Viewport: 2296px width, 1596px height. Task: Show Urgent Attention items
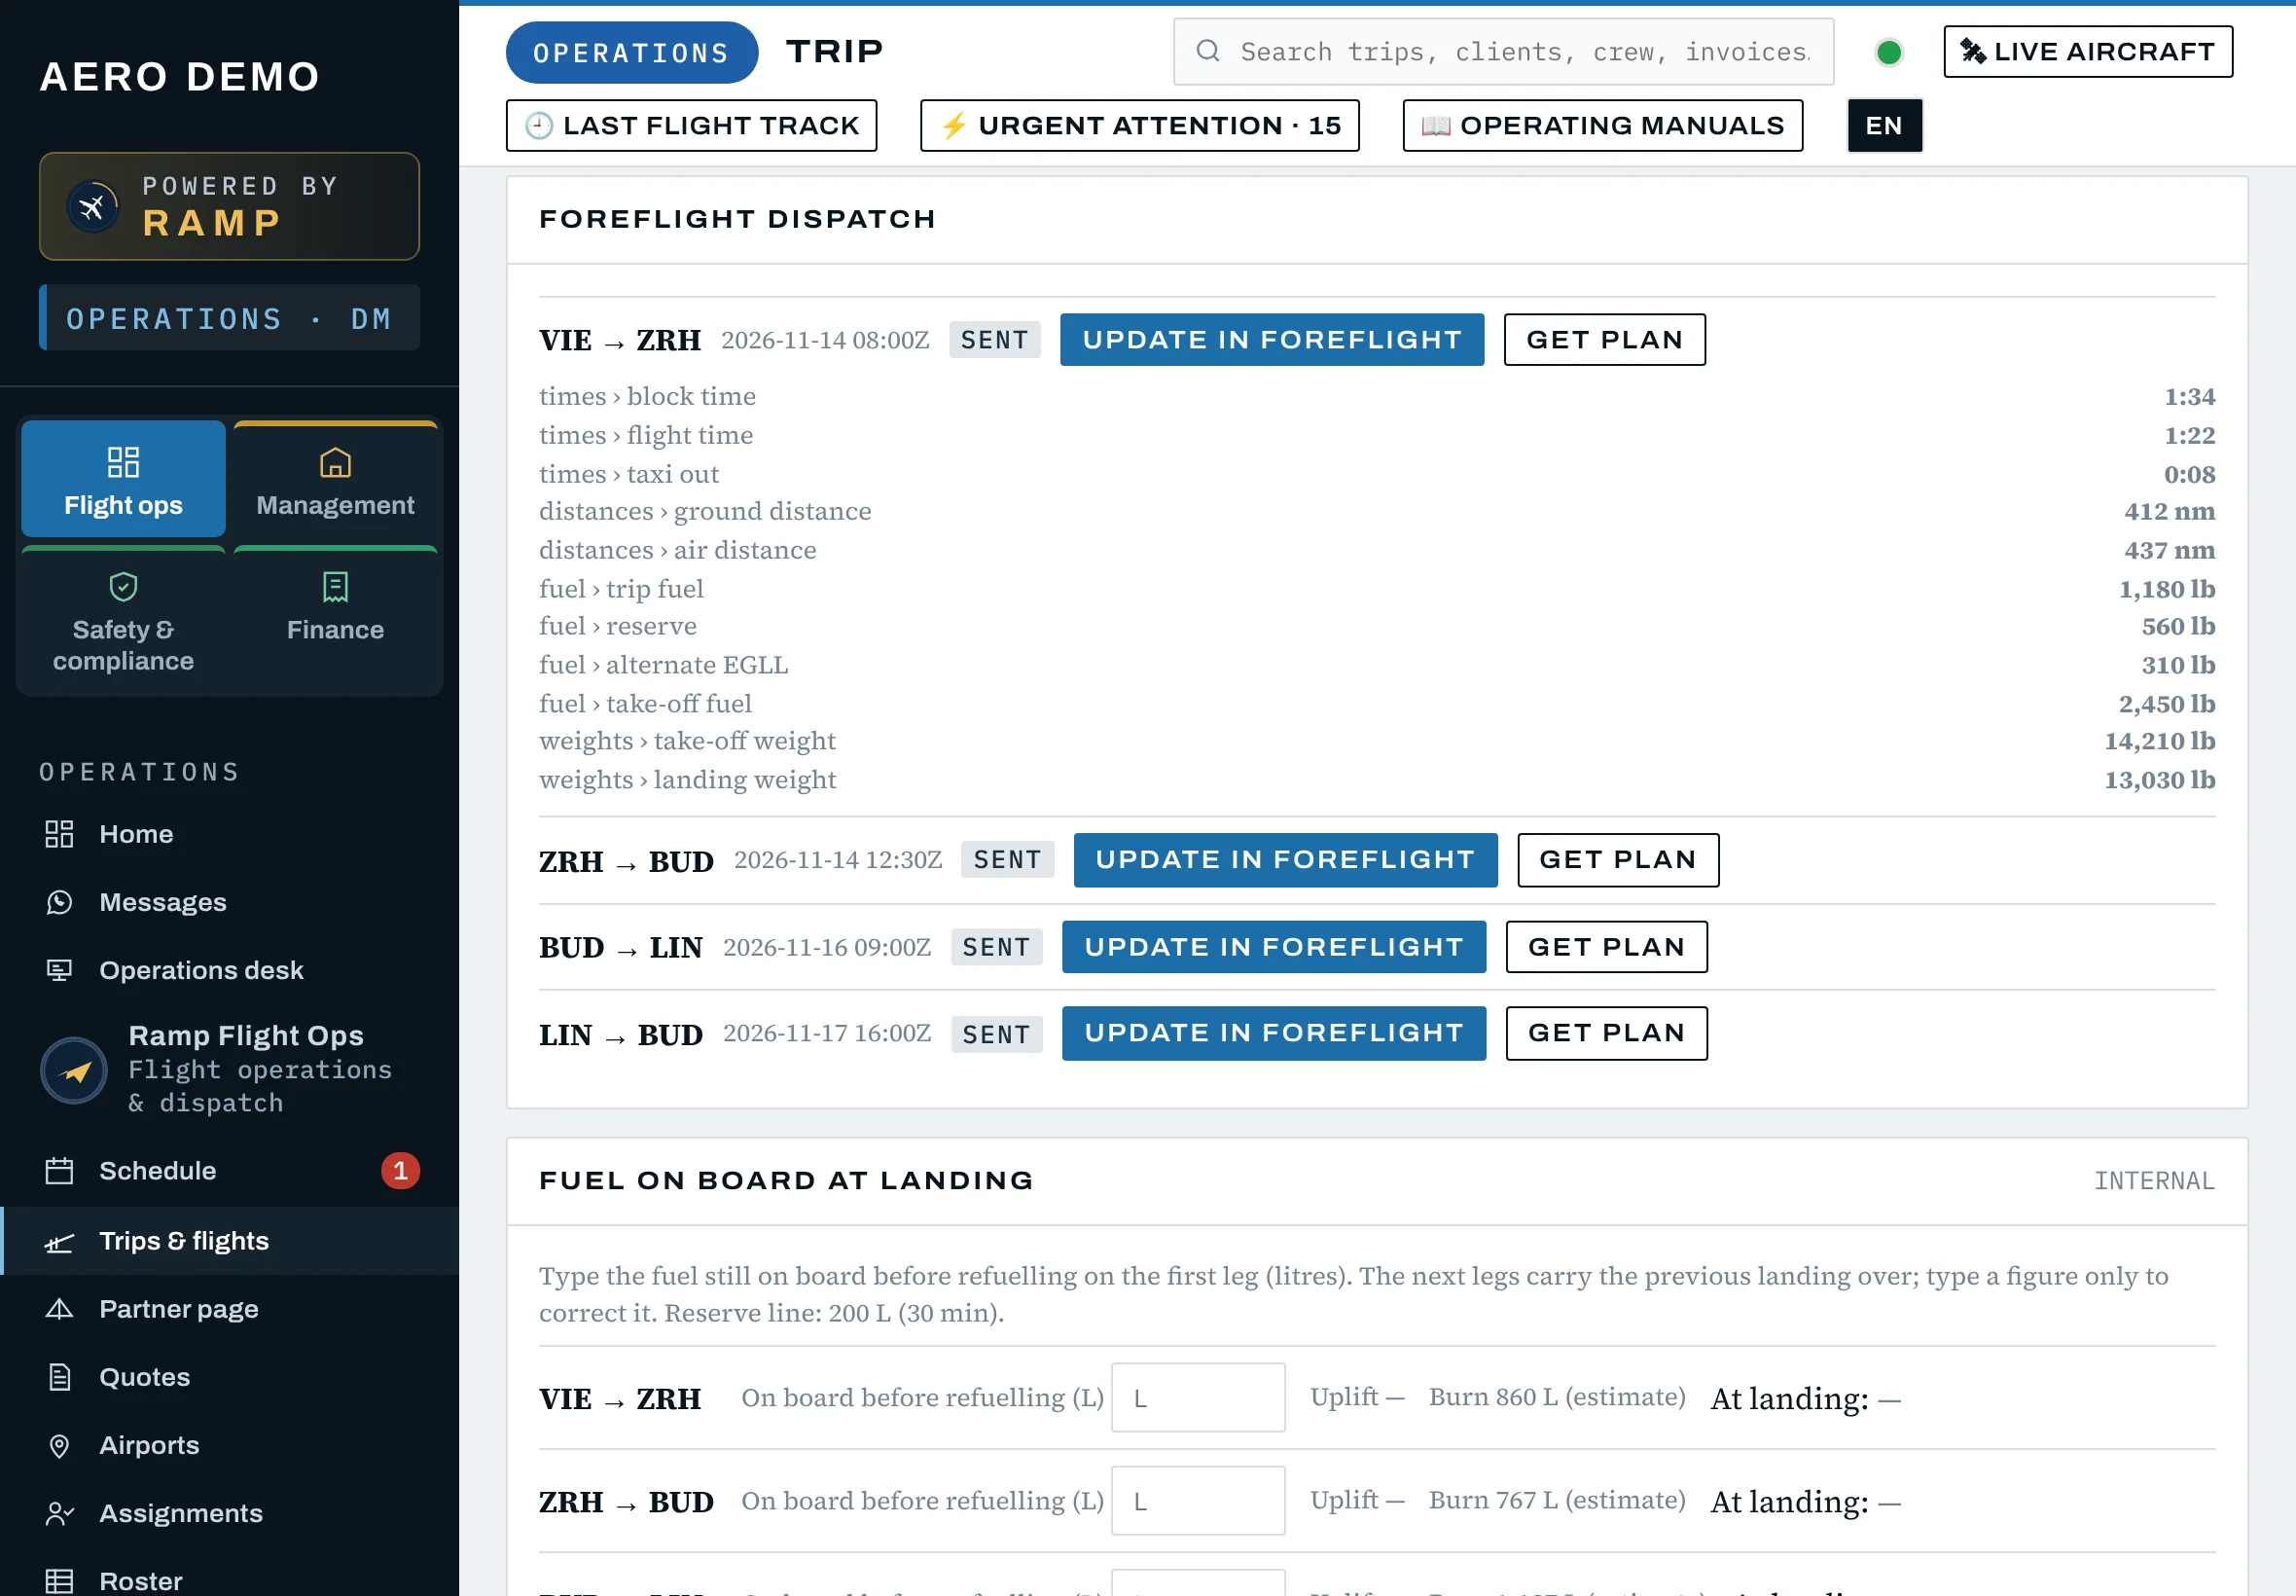pos(1139,125)
